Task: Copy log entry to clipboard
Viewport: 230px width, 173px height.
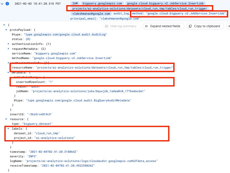Action: (x=205, y=26)
